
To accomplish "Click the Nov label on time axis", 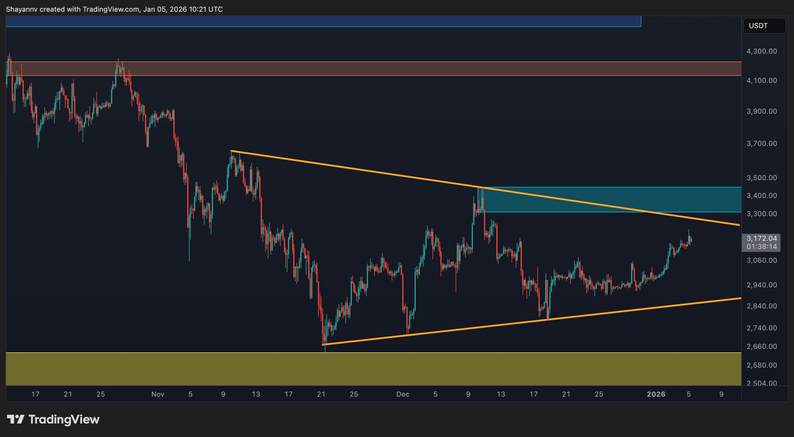I will tap(158, 394).
